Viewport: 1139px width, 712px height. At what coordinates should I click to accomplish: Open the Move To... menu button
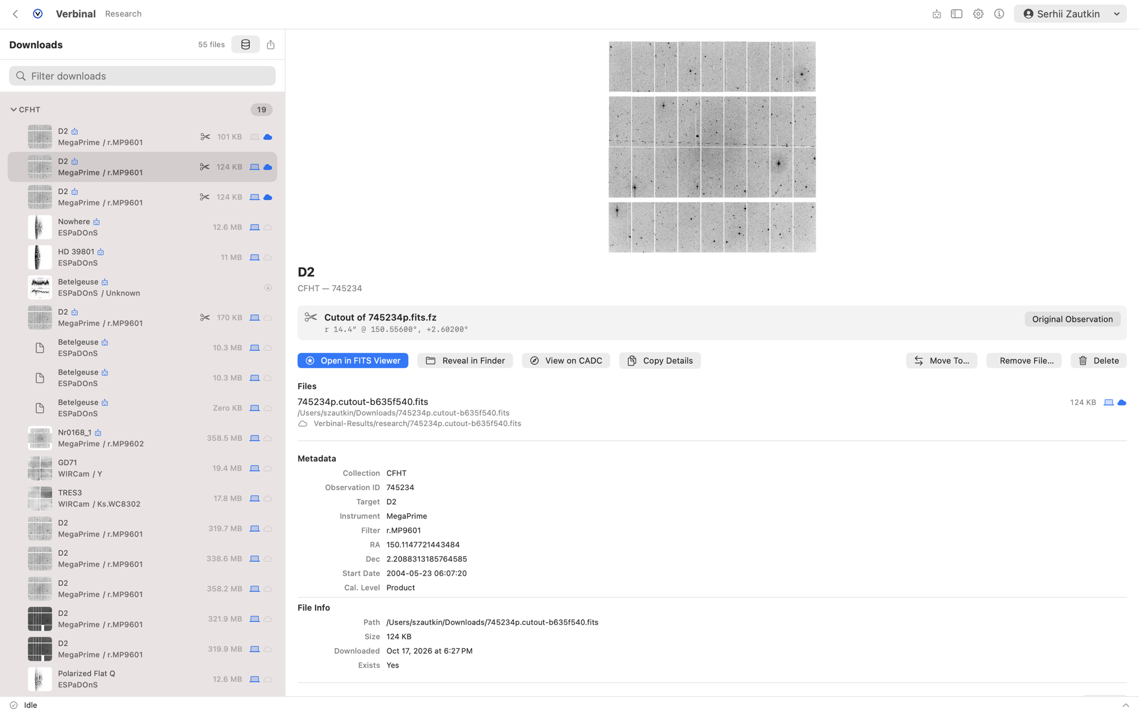[x=941, y=360]
